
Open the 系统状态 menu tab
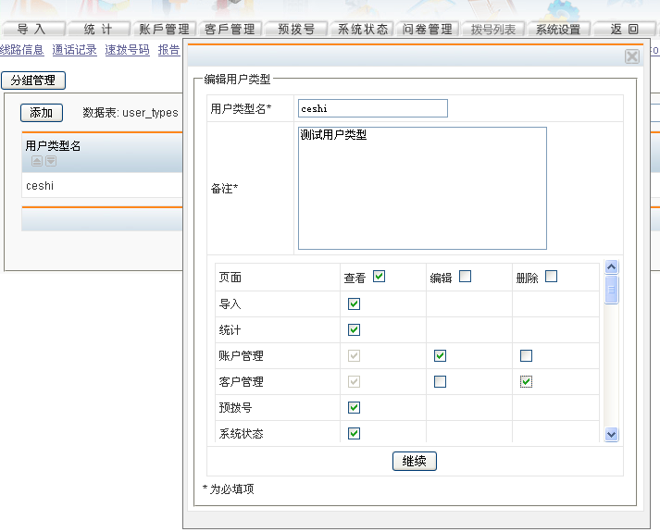363,30
